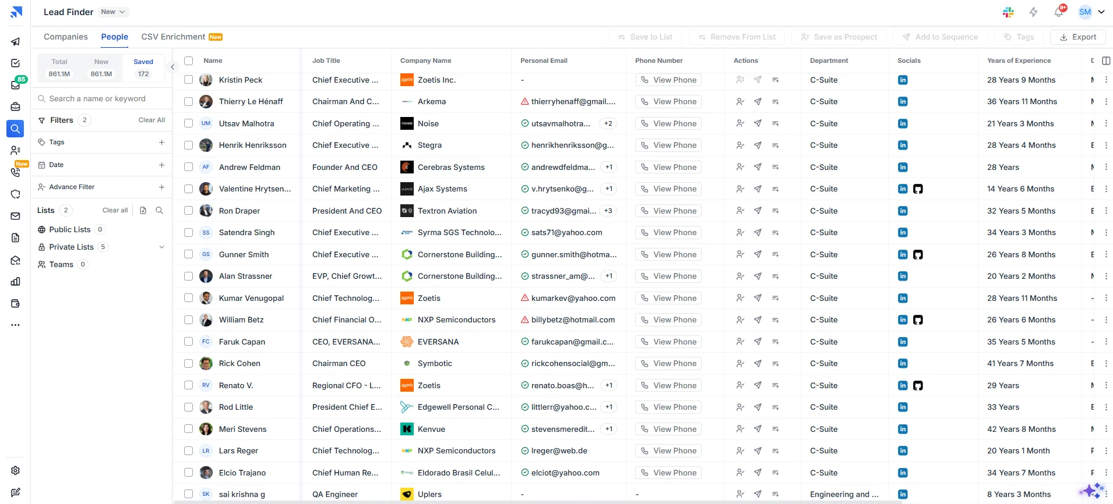Viewport: 1113px width, 504px height.
Task: Tick the checkbox for Rod Little
Action: [x=188, y=407]
